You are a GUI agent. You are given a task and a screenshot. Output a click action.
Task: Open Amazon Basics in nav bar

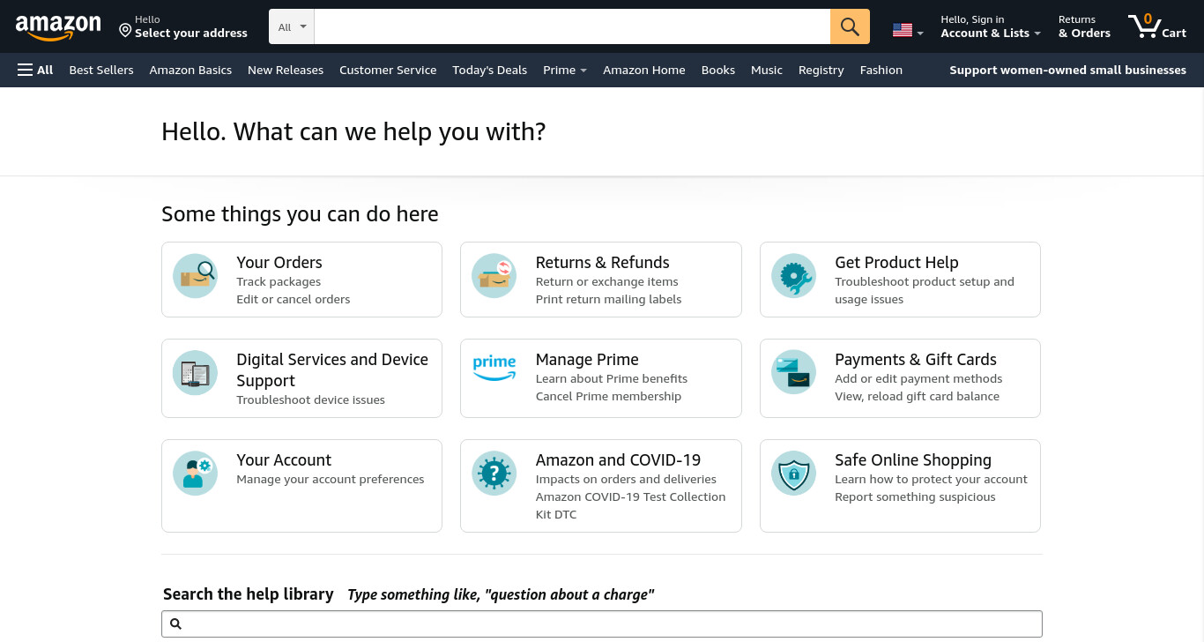tap(190, 70)
